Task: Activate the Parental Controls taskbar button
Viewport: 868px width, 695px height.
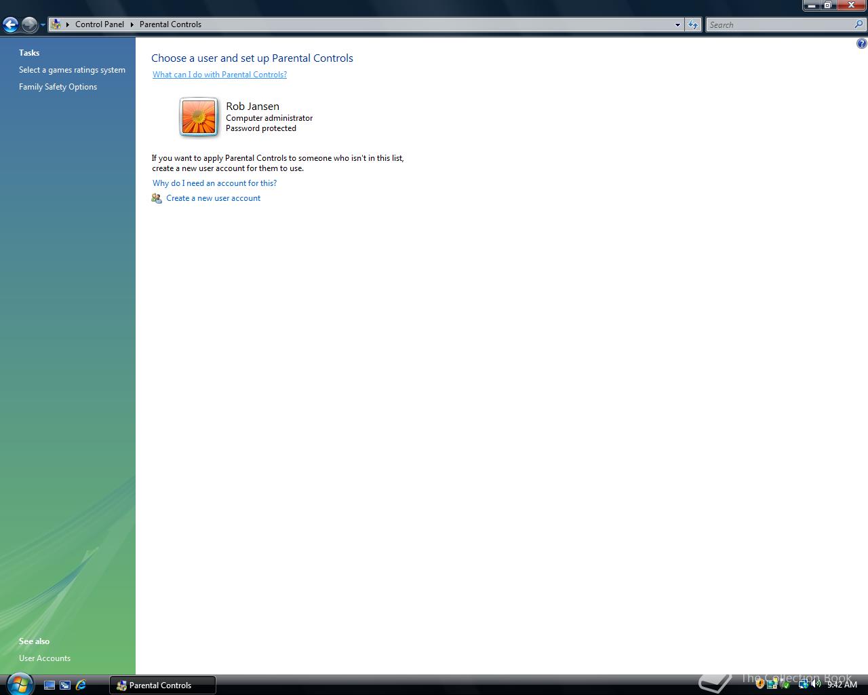Action: (163, 685)
